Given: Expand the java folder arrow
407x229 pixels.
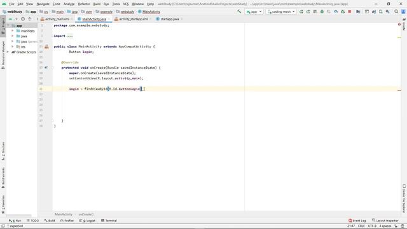Looking at the screenshot, I should pyautogui.click(x=13, y=36).
